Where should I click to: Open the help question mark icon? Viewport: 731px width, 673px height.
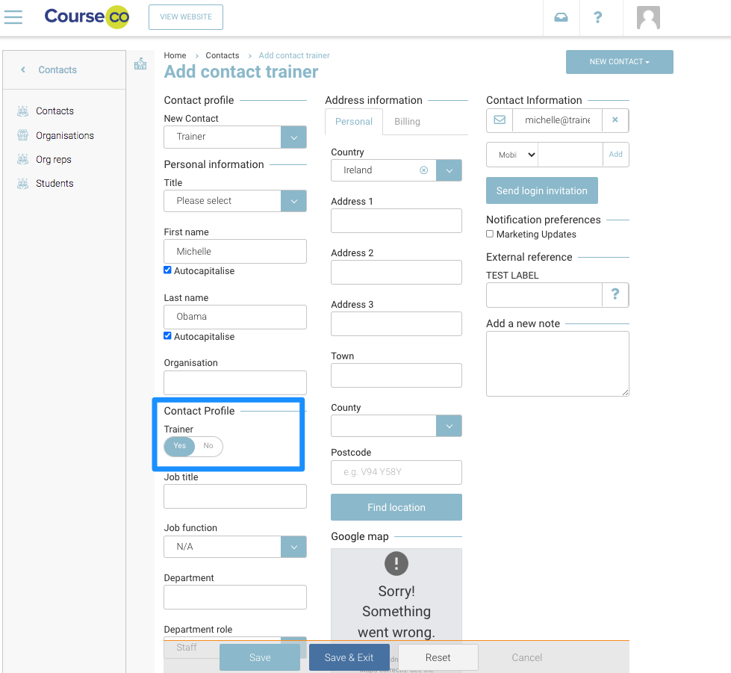[597, 17]
